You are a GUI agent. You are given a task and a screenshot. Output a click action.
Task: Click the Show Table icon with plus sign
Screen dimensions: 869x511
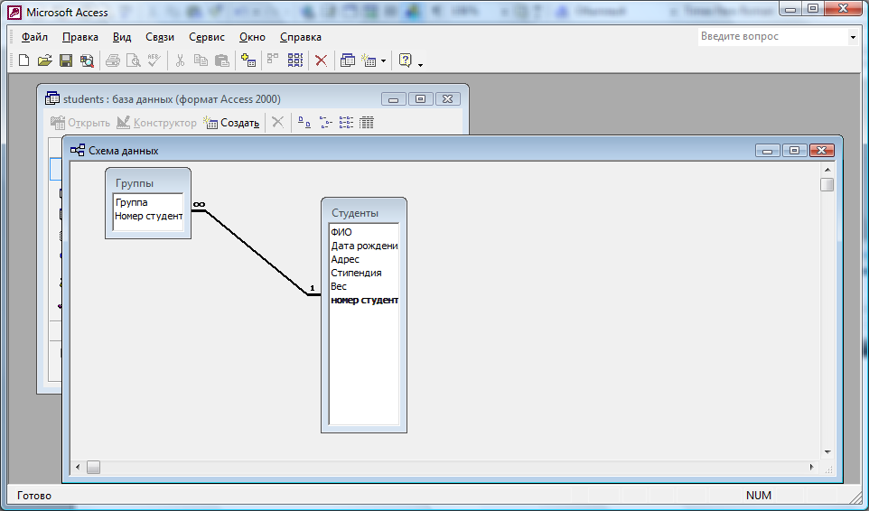click(x=248, y=60)
